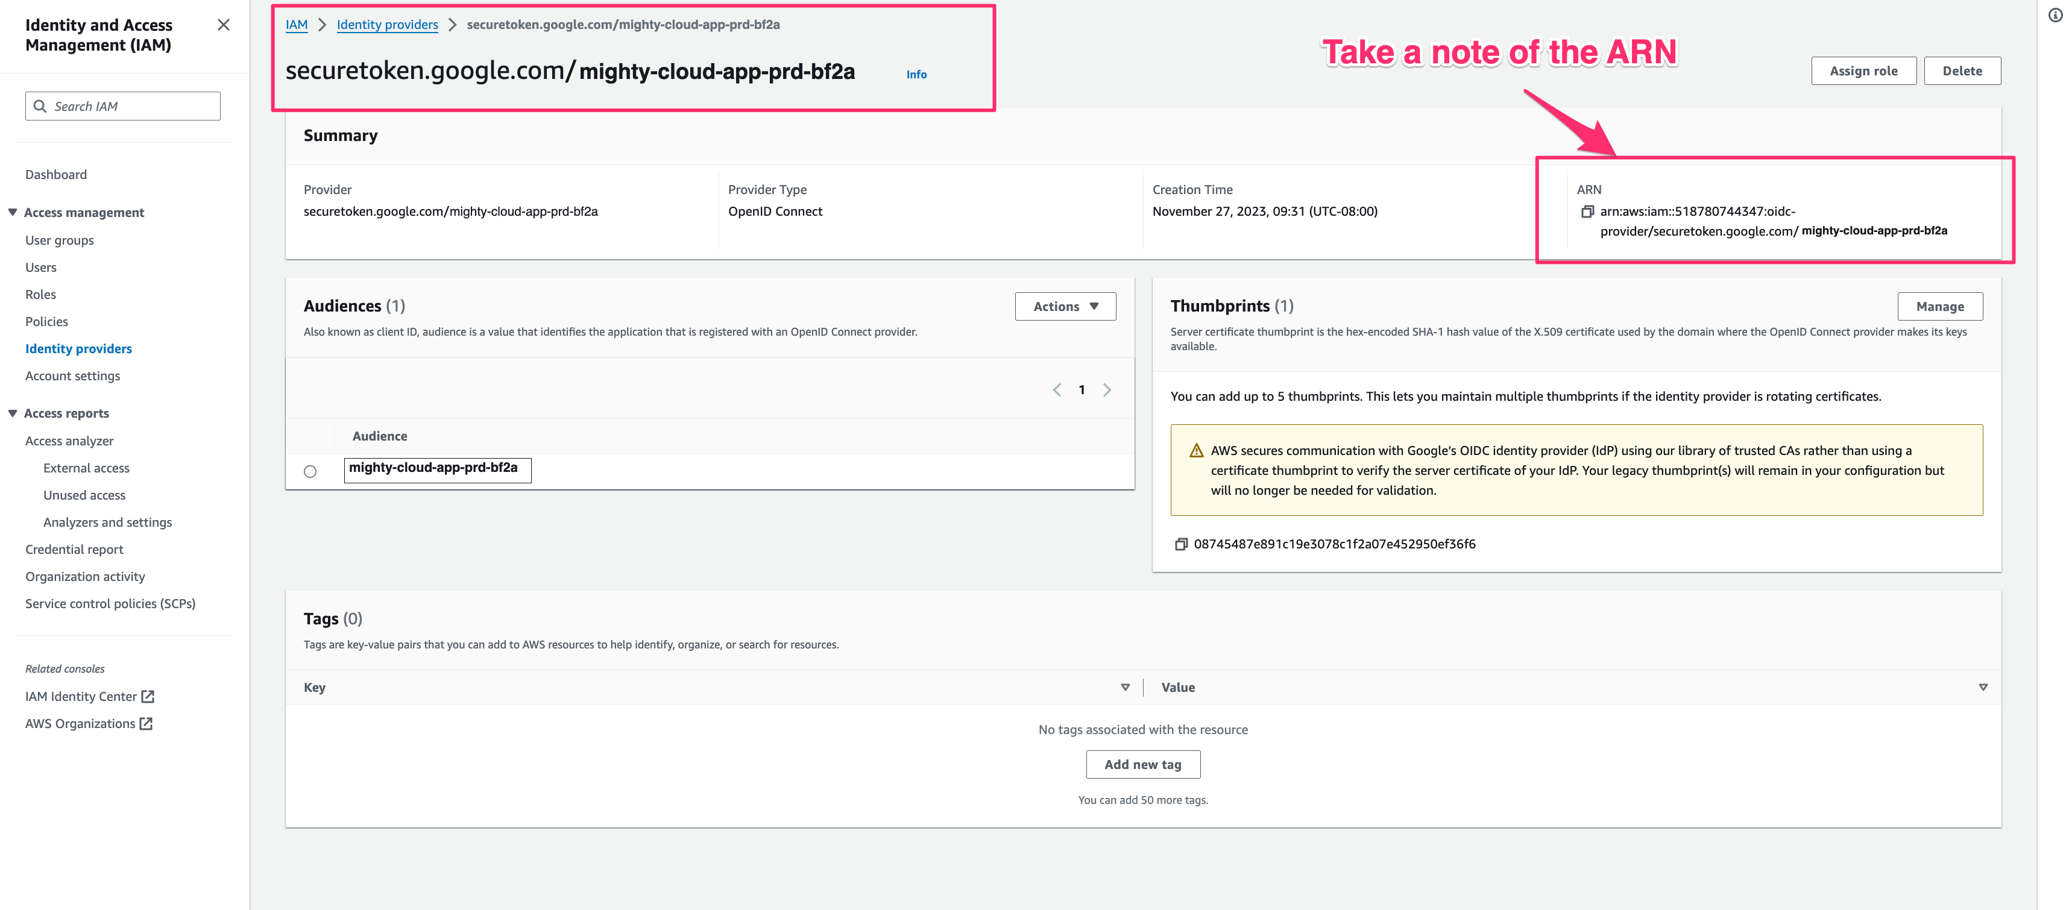Viewport: 2069px width, 910px height.
Task: Go to previous audiences page arrow
Action: [1057, 389]
